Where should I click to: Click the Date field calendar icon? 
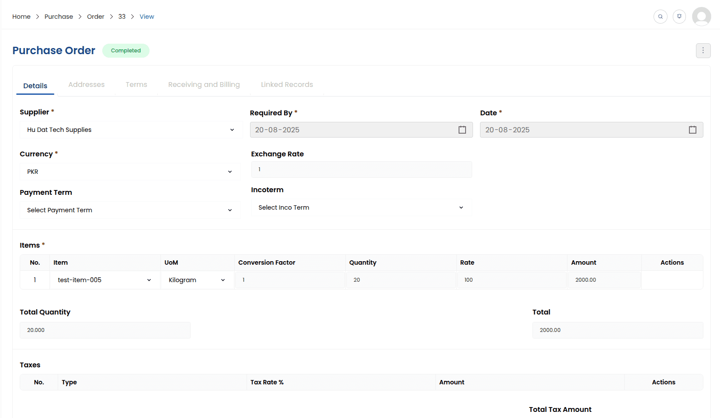(x=692, y=130)
